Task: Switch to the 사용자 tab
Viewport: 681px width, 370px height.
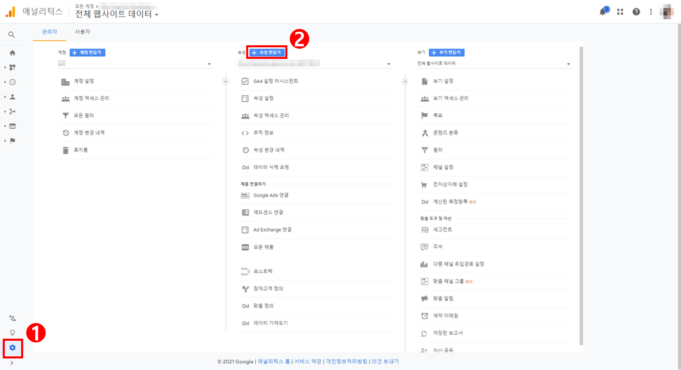Action: (82, 32)
